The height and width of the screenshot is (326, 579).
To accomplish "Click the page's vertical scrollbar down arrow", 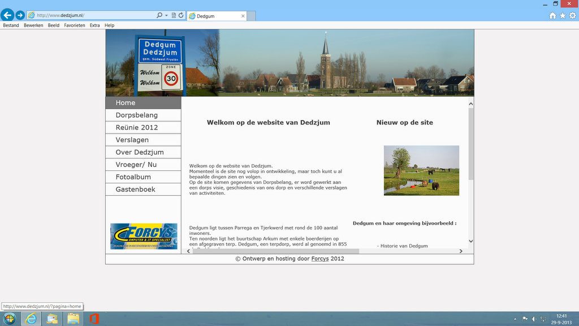I will [471, 241].
